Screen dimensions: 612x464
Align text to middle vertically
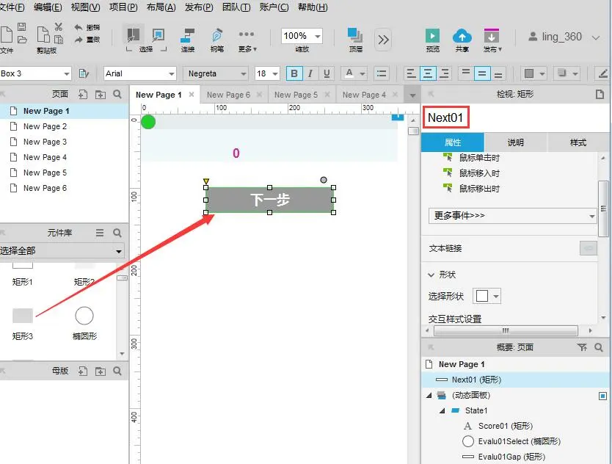click(482, 73)
